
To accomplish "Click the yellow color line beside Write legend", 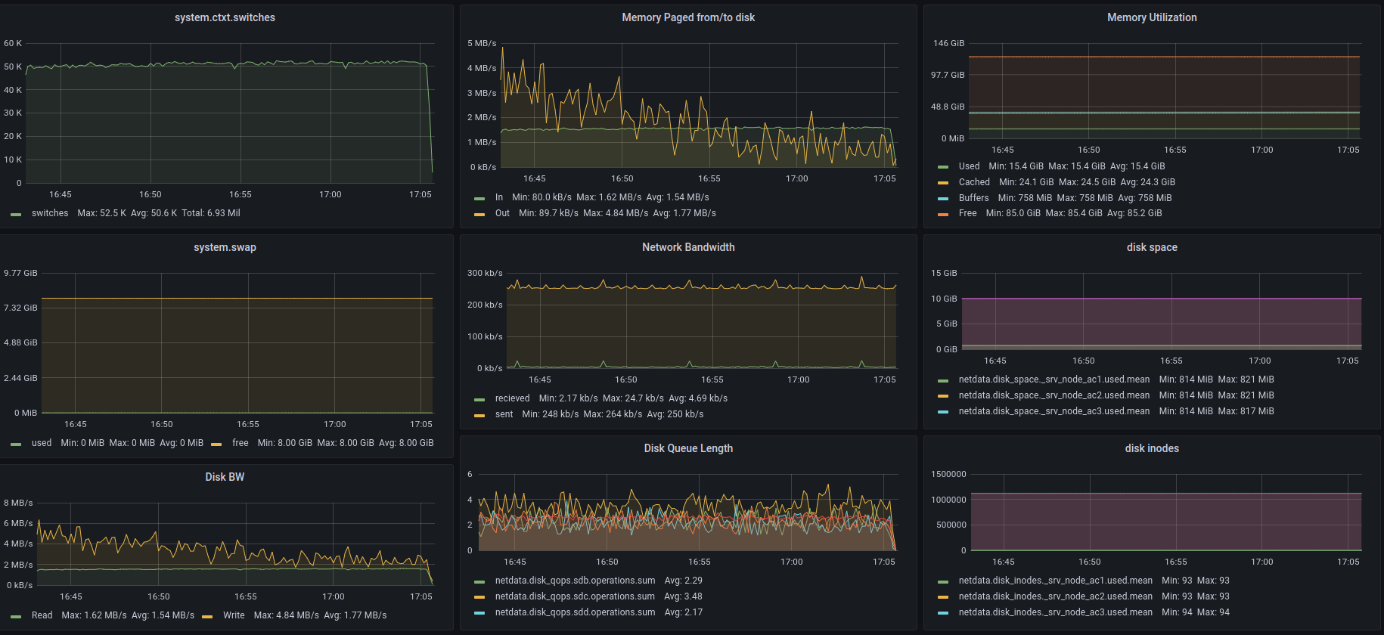I will point(207,616).
